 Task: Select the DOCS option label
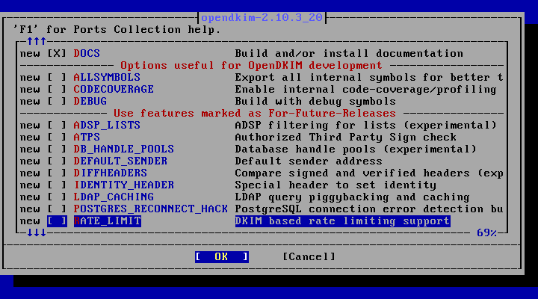point(87,54)
